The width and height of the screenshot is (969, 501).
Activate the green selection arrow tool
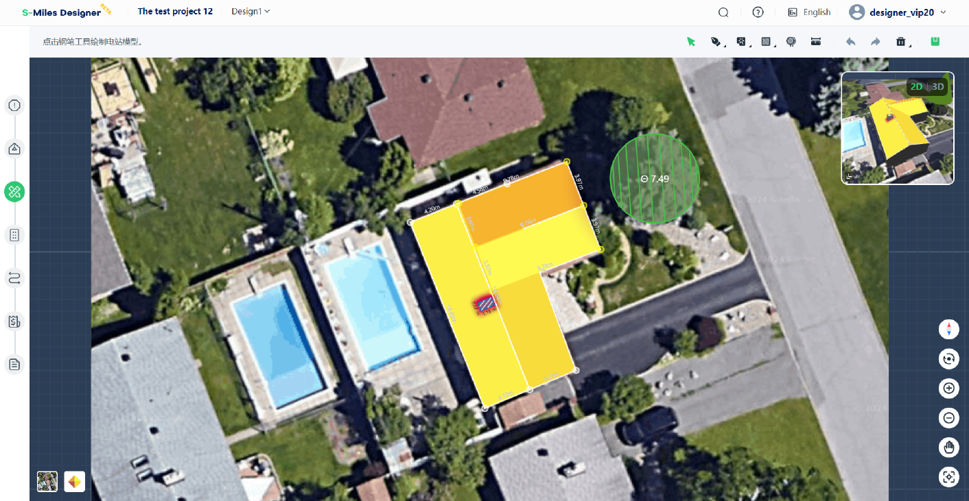tap(691, 42)
